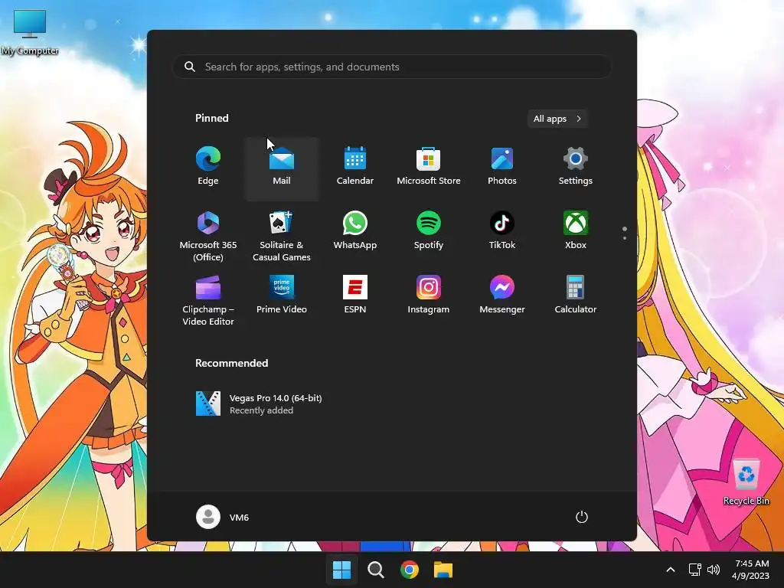Launch Google Chrome from taskbar
Viewport: 784px width, 588px height.
[409, 570]
